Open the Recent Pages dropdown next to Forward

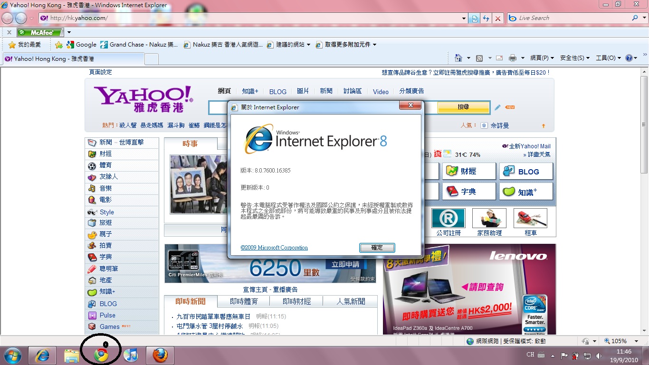pos(31,18)
